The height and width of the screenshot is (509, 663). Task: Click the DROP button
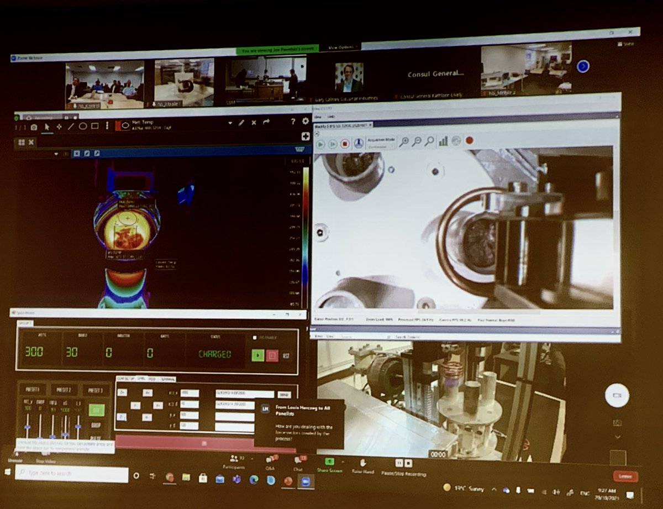point(96,426)
